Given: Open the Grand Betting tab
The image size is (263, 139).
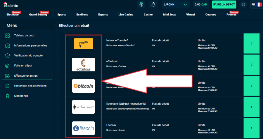Looking at the screenshot, I should (x=38, y=15).
